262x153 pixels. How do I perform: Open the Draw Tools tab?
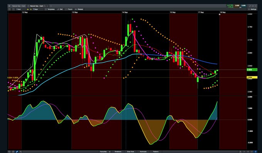[131, 151]
